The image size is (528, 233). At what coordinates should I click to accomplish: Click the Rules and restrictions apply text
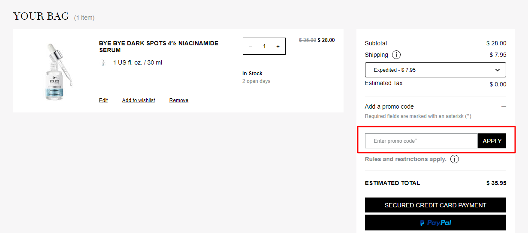(x=405, y=159)
